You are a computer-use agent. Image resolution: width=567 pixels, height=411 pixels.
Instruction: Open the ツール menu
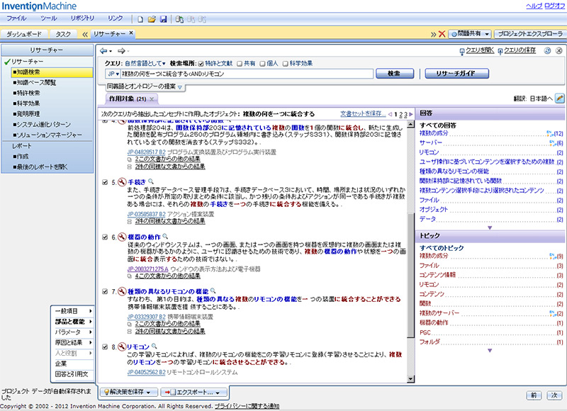(x=48, y=18)
